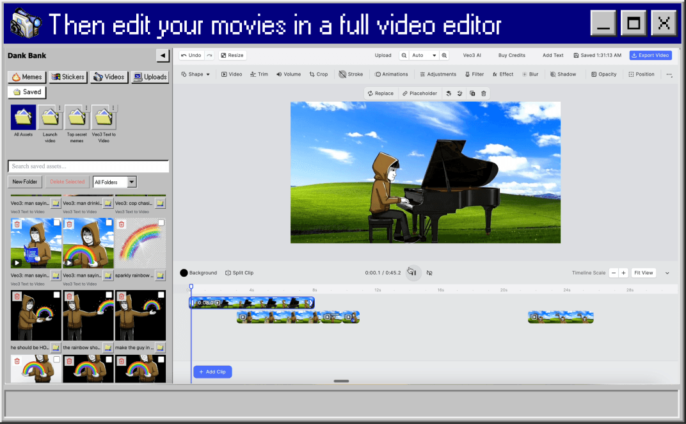The width and height of the screenshot is (686, 424).
Task: Click the black Background color swatch
Action: pyautogui.click(x=184, y=273)
